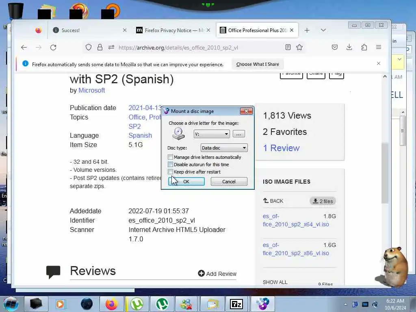
Task: Check Disable autorun for this time
Action: [x=170, y=165]
